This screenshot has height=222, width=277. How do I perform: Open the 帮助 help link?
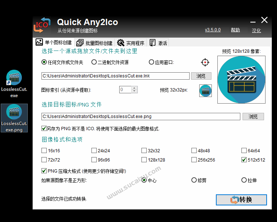(235, 30)
